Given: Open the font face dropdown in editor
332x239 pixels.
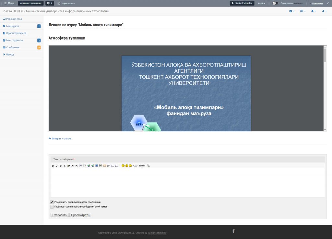Looking at the screenshot, I should 73,166.
